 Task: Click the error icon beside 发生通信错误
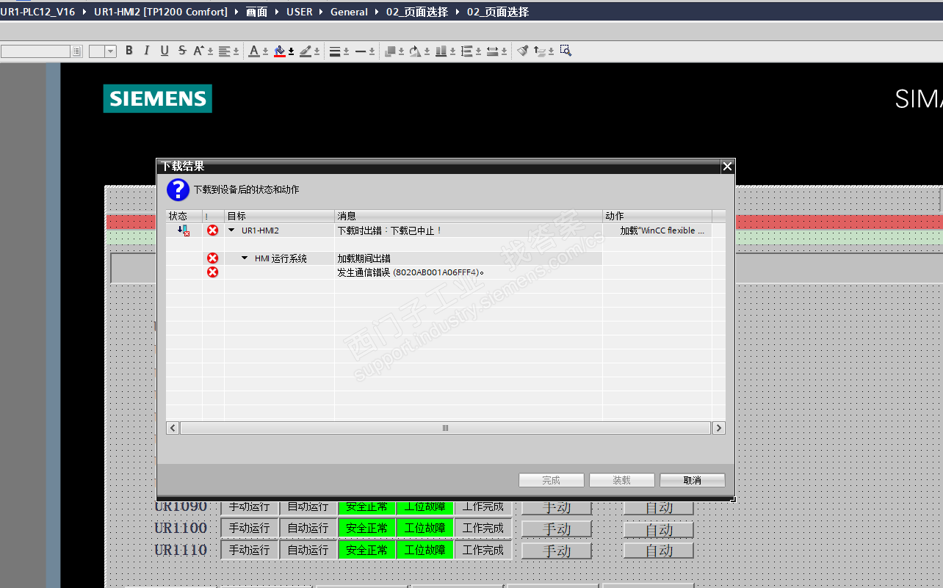click(213, 272)
